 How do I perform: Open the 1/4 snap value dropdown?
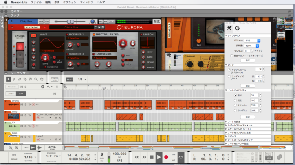click(x=82, y=79)
